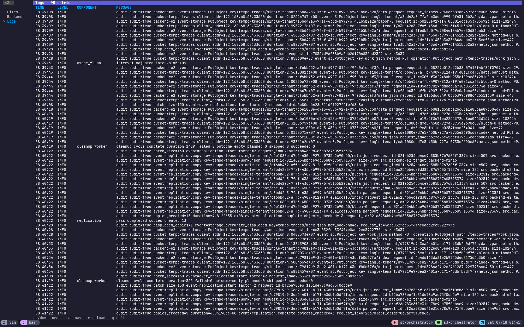The width and height of the screenshot is (524, 327).
Task: Switch to tmux window 3 bash
Action: tap(30, 322)
